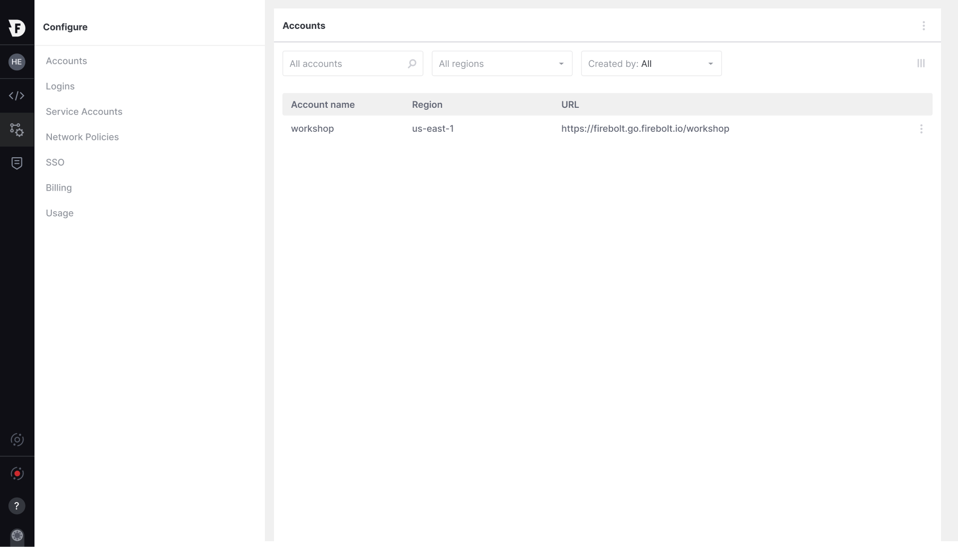958x547 pixels.
Task: Go to Logins menu item
Action: tap(60, 86)
